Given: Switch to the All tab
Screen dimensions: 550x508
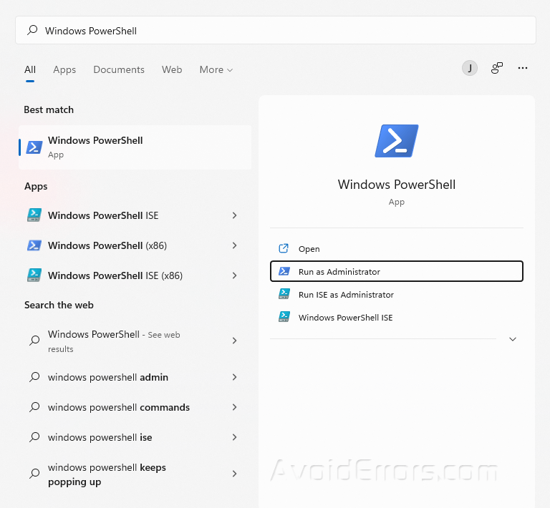Looking at the screenshot, I should coord(30,69).
